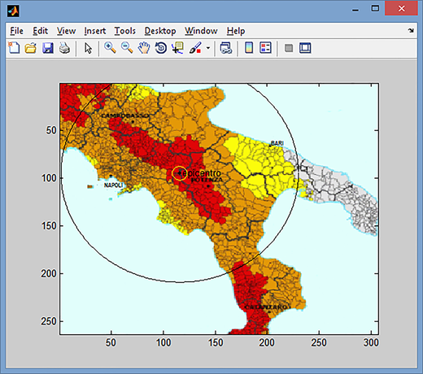The height and width of the screenshot is (374, 423).
Task: Select the Edit Plot arrow tool
Action: pyautogui.click(x=88, y=48)
